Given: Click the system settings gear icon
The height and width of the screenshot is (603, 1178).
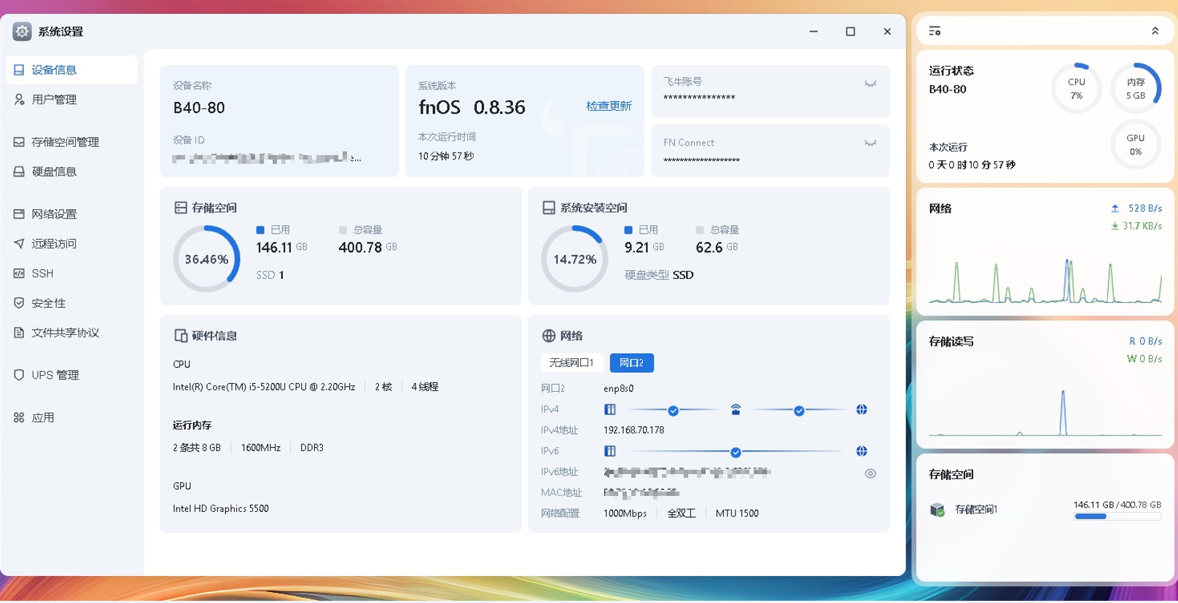Looking at the screenshot, I should coord(22,31).
